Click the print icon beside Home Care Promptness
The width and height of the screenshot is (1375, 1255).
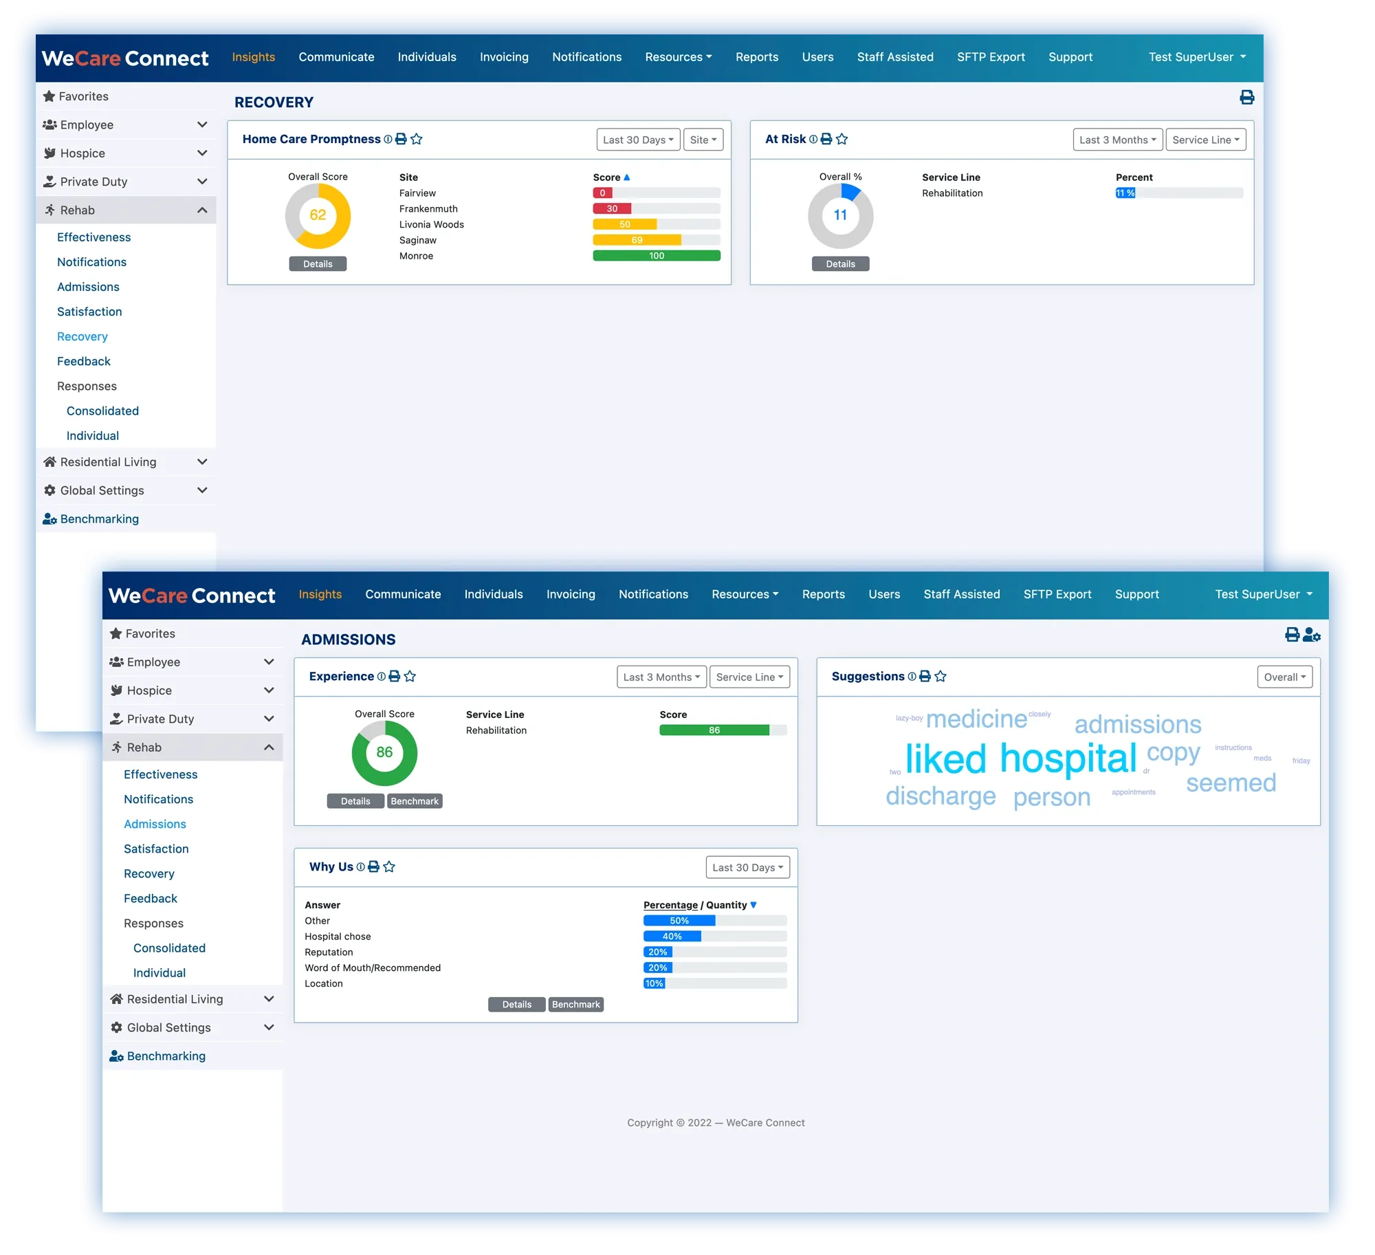coord(402,139)
